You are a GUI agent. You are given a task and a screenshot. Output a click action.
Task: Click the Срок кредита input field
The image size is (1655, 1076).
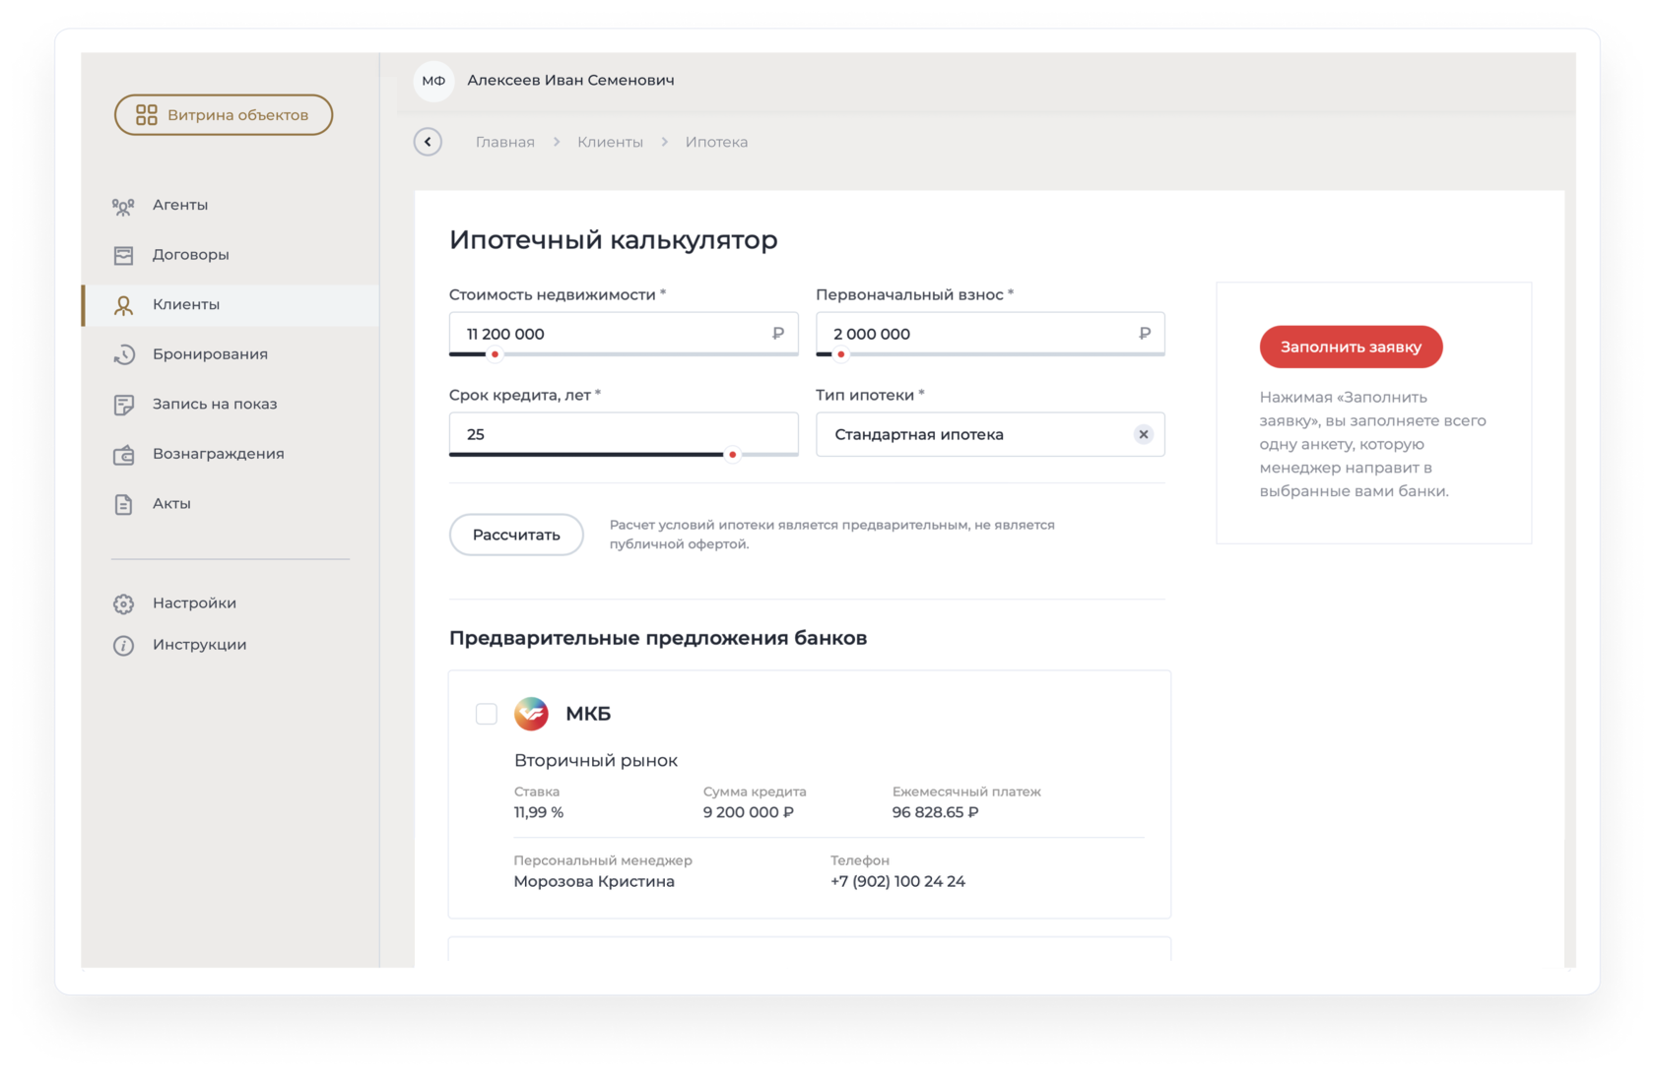click(x=624, y=434)
